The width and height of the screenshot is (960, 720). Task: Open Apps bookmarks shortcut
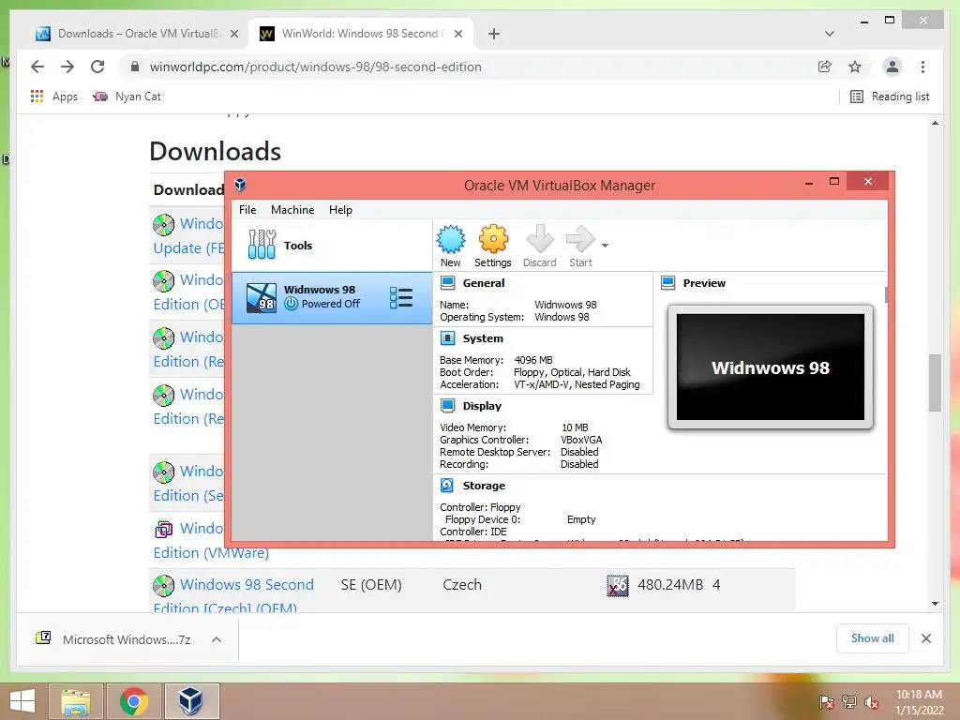point(53,97)
